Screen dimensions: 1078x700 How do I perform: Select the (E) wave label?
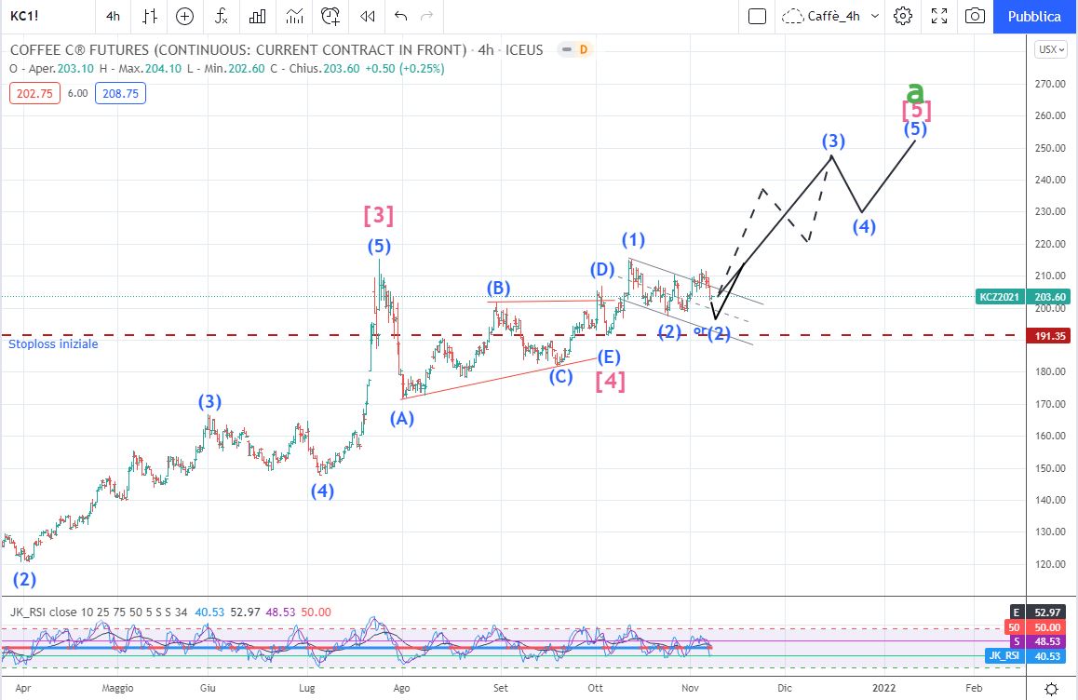609,357
